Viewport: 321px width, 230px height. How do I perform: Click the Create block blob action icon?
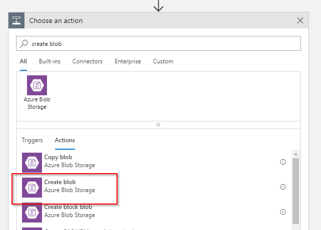(x=32, y=213)
